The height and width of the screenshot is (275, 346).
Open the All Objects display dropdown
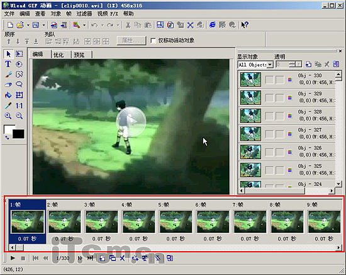270,65
